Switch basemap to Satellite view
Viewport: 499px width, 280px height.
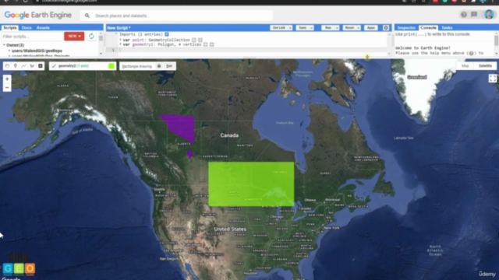485,65
